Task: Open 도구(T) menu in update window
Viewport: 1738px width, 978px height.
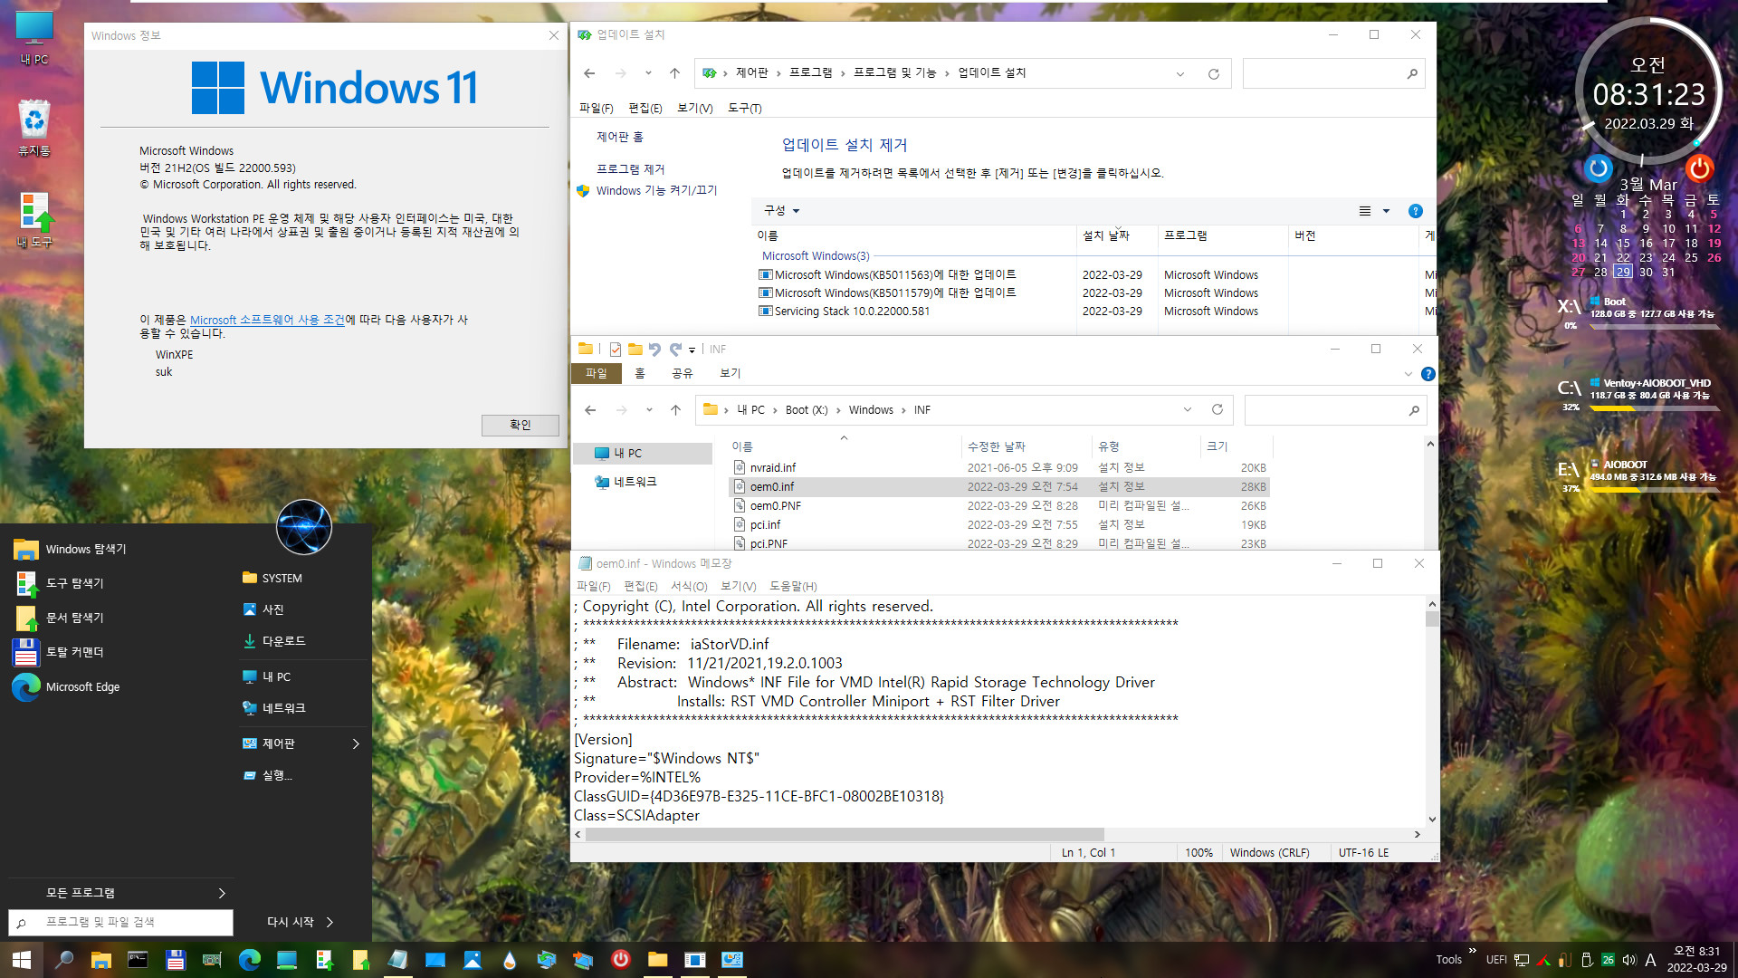Action: (x=745, y=108)
